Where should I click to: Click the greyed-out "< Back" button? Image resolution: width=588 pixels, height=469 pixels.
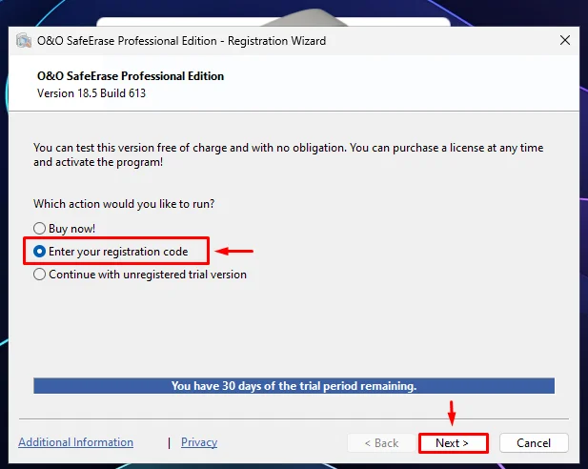tap(382, 443)
